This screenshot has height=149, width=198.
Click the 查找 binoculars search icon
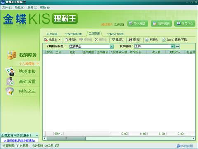click(130, 40)
